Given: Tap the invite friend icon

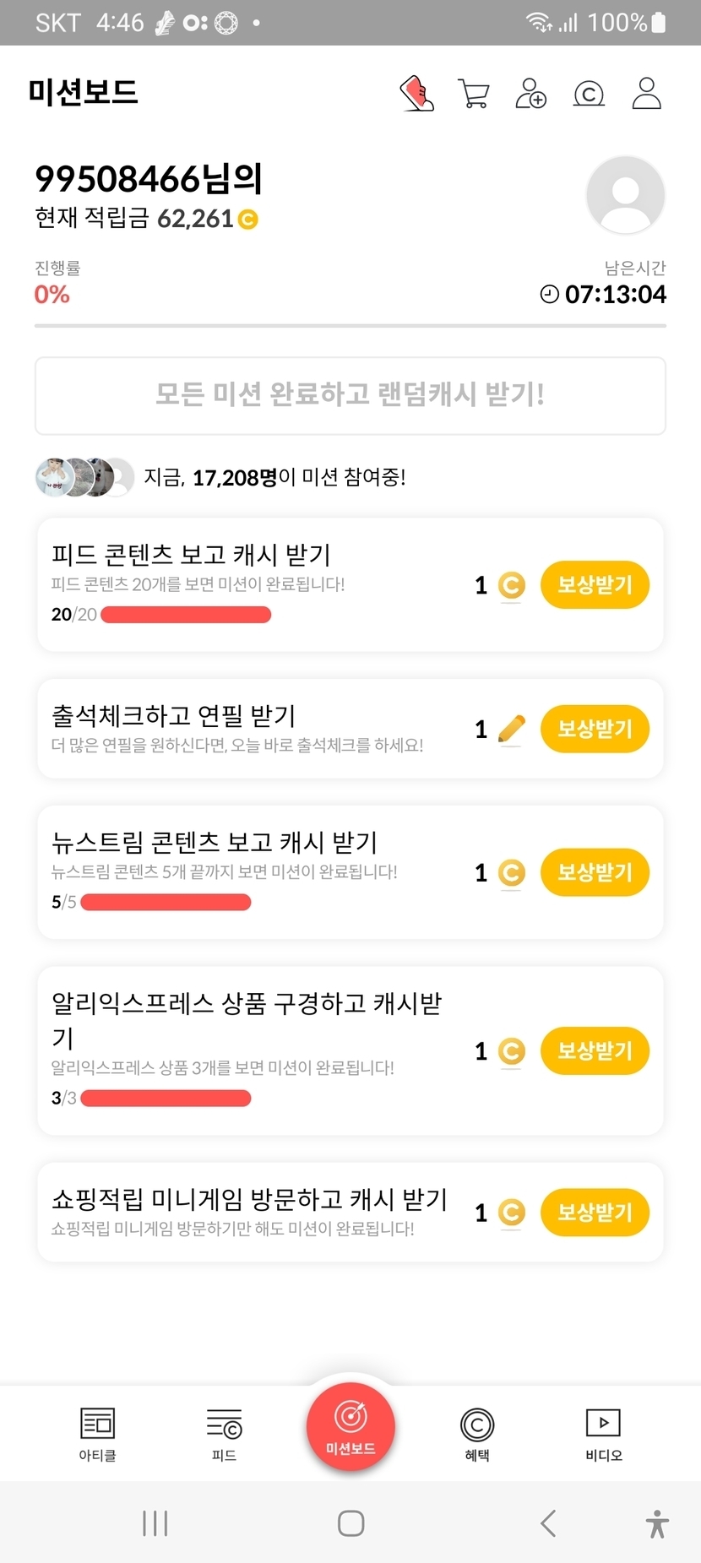Looking at the screenshot, I should 530,94.
